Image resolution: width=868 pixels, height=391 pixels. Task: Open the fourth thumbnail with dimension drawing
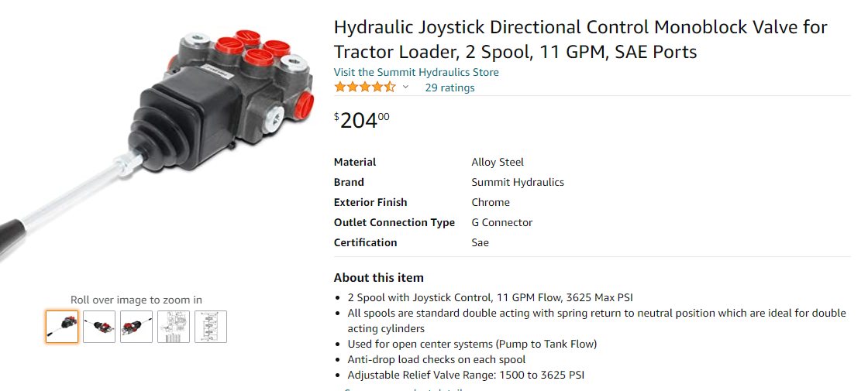coord(174,327)
